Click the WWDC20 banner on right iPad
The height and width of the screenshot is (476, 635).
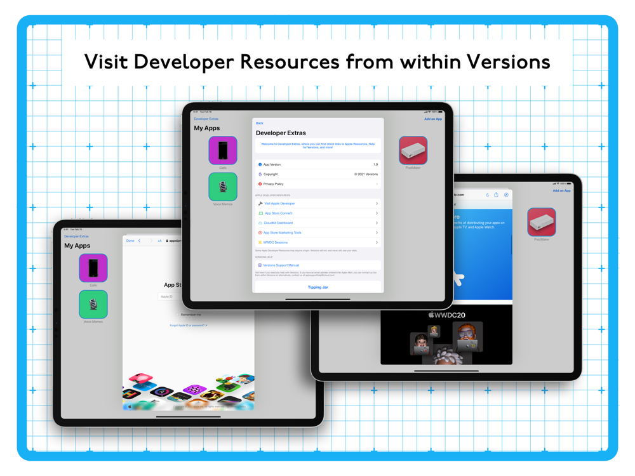[446, 334]
